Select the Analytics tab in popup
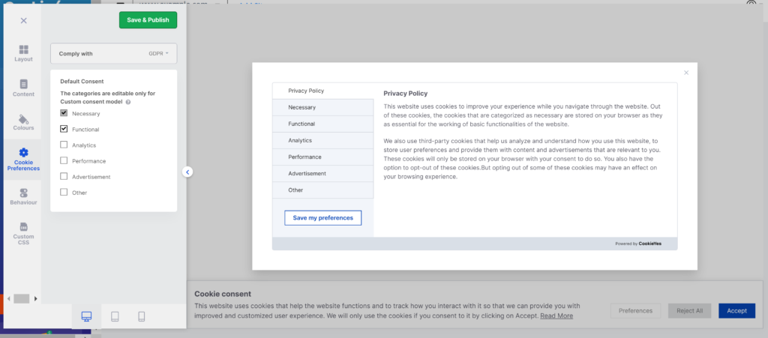Viewport: 768px width, 338px height. tap(322, 140)
